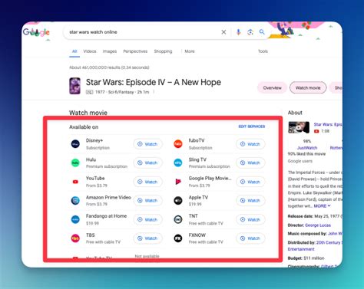
Task: Click the Disney+ service logo
Action: click(75, 144)
